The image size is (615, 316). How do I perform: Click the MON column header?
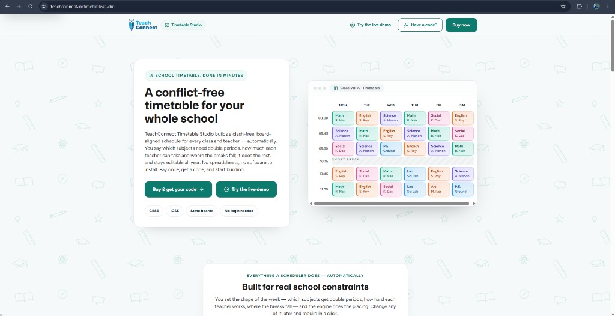coord(343,105)
